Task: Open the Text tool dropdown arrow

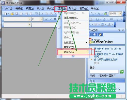Action: point(102,14)
